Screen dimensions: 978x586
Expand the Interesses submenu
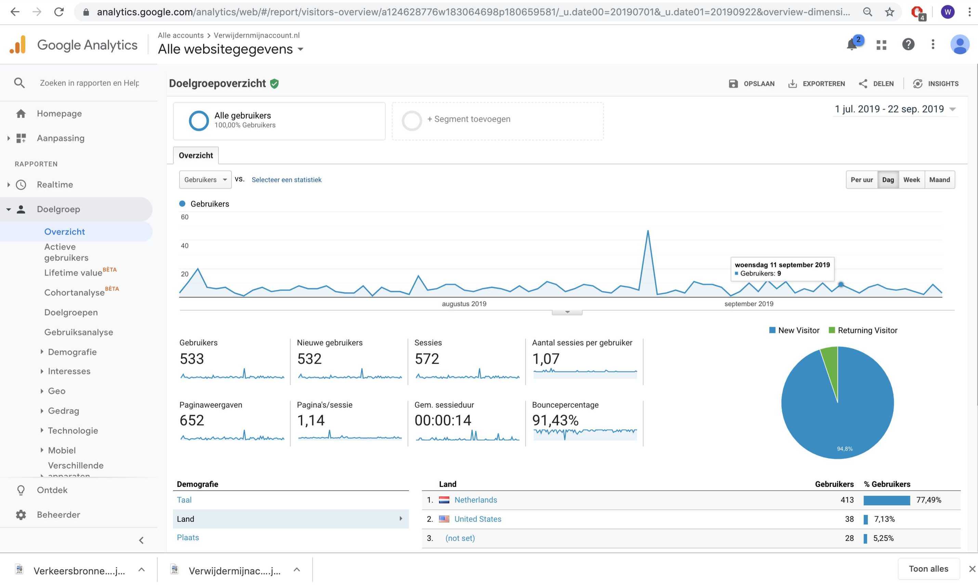coord(42,371)
